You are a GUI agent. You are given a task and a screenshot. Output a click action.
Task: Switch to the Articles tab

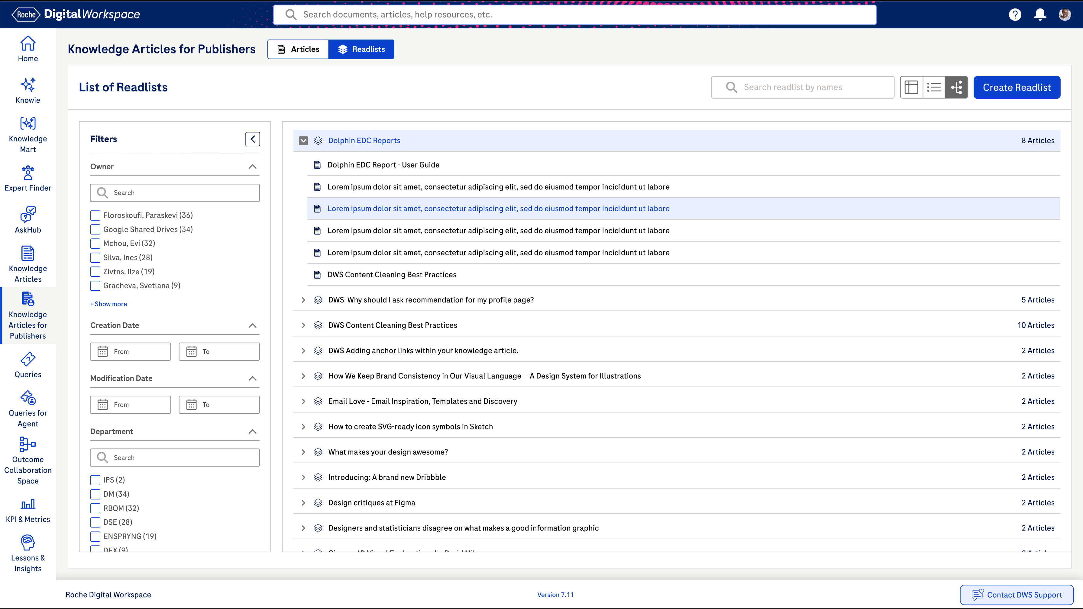tap(298, 49)
